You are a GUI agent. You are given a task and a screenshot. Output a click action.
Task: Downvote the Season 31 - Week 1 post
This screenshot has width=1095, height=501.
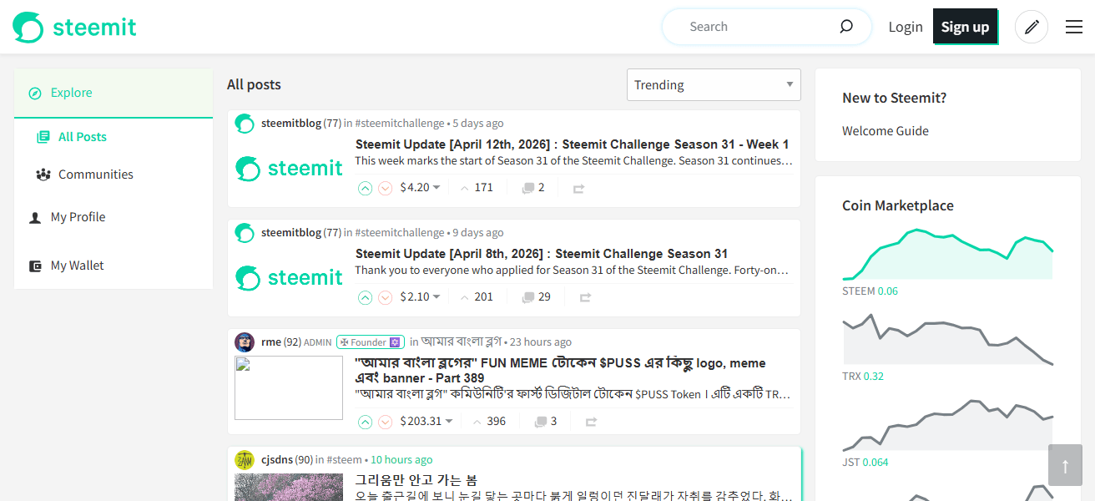click(x=385, y=188)
